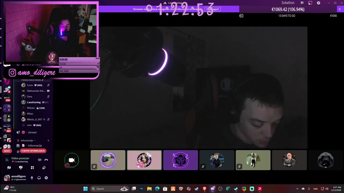344x193 pixels.
Task: Open Brave browser from taskbar
Action: pyautogui.click(x=205, y=189)
